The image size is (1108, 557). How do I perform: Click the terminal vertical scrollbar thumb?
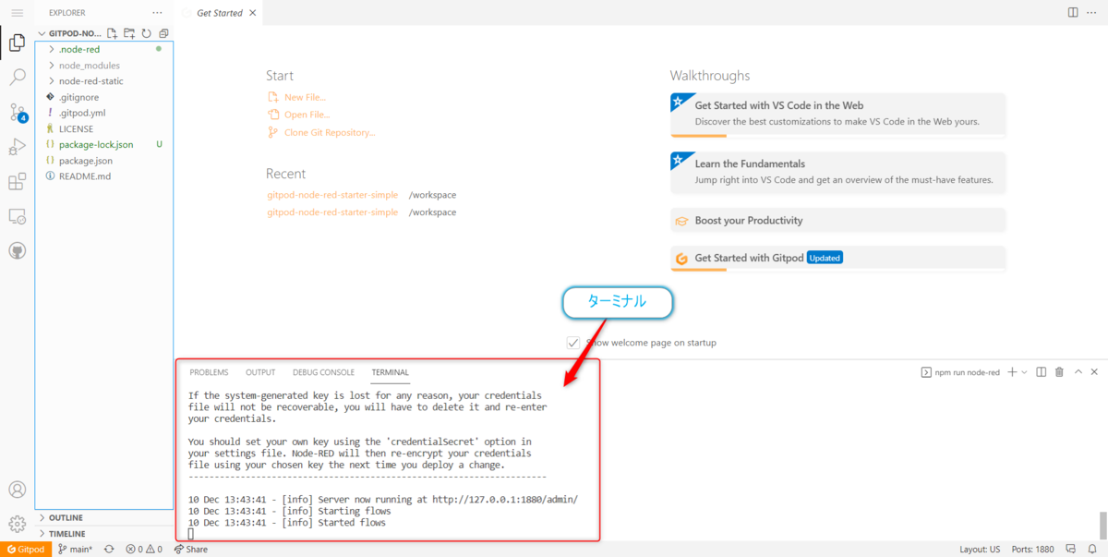tap(1102, 524)
